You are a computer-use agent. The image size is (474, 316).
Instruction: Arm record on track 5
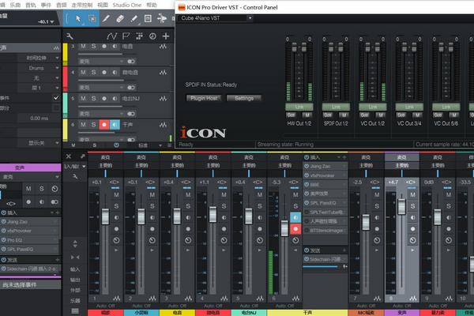pyautogui.click(x=104, y=99)
